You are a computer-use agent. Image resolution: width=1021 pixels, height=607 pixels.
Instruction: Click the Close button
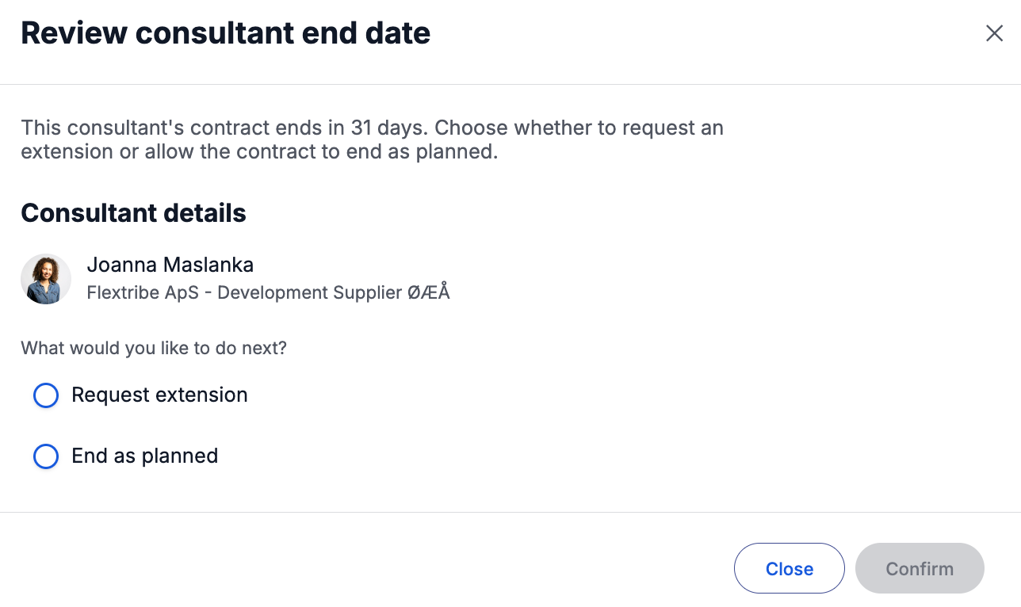790,568
